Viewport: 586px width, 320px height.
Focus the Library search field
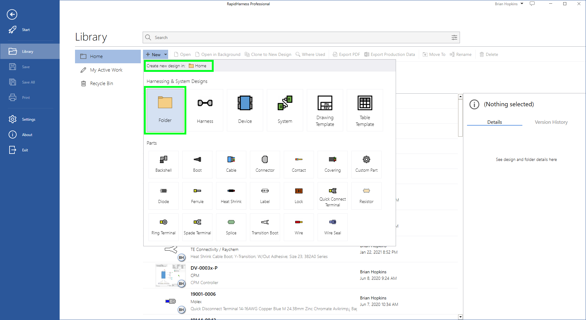click(x=301, y=37)
